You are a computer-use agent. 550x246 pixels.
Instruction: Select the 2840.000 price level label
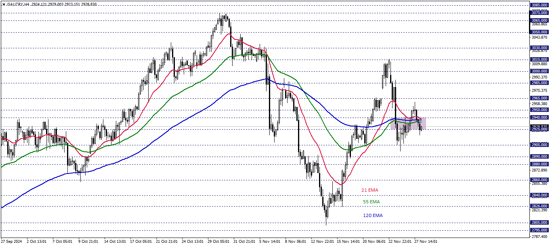coord(539,195)
